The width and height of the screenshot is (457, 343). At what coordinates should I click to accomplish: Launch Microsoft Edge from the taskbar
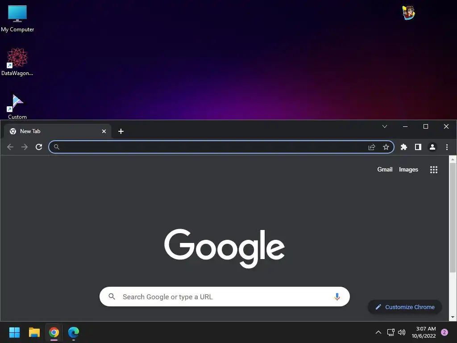(x=74, y=332)
